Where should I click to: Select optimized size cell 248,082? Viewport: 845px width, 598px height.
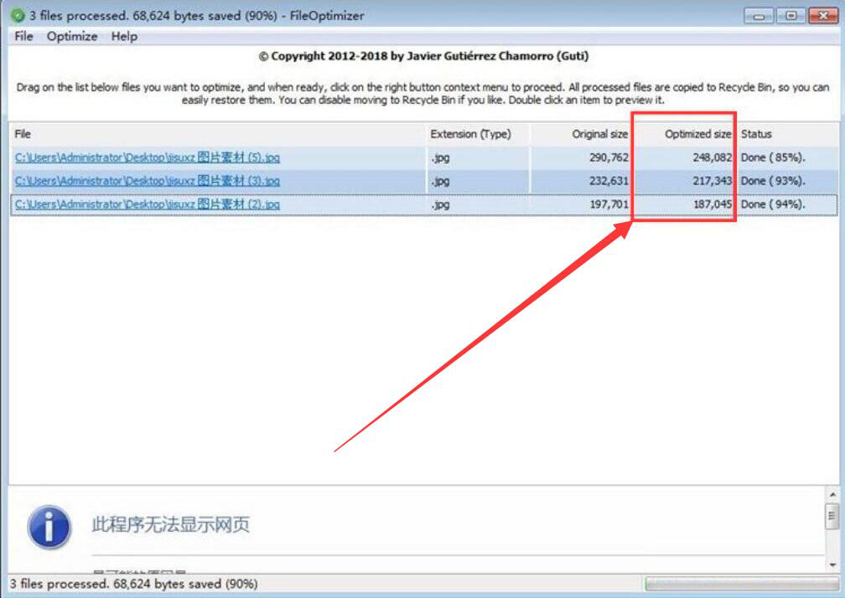[x=713, y=157]
